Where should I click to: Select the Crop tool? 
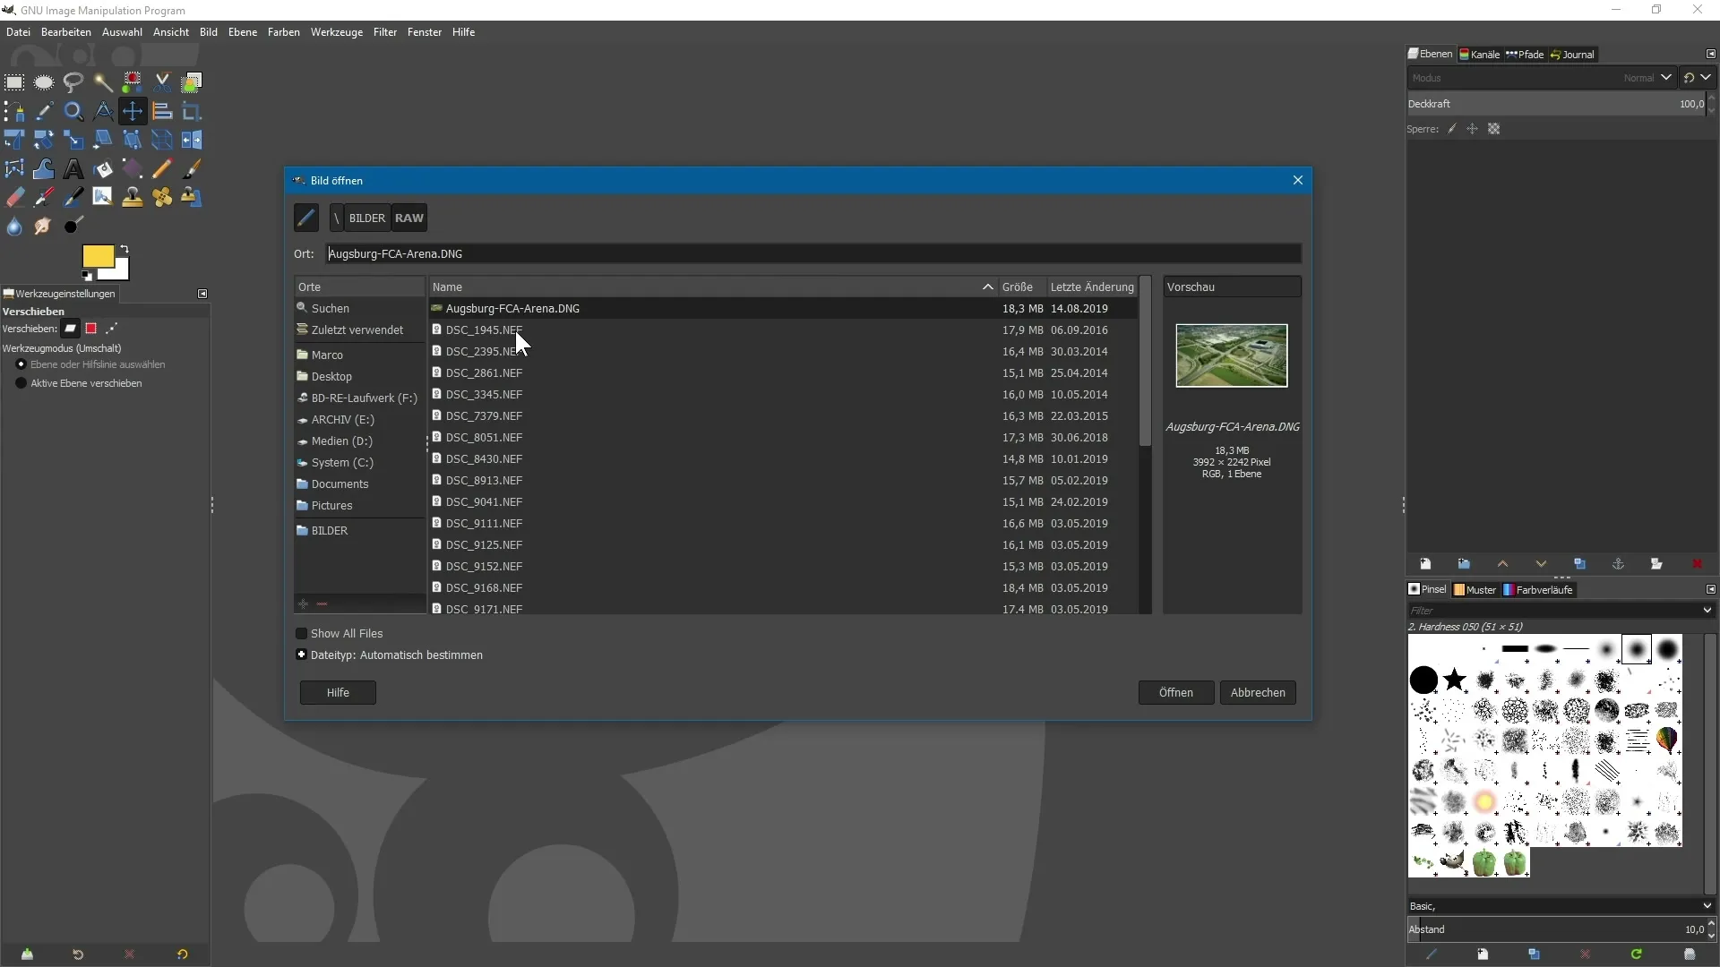point(192,111)
